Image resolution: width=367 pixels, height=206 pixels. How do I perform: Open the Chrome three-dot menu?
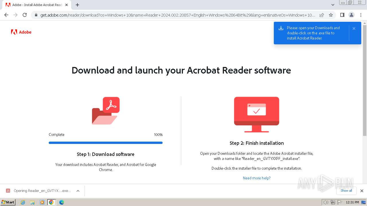tap(361, 15)
